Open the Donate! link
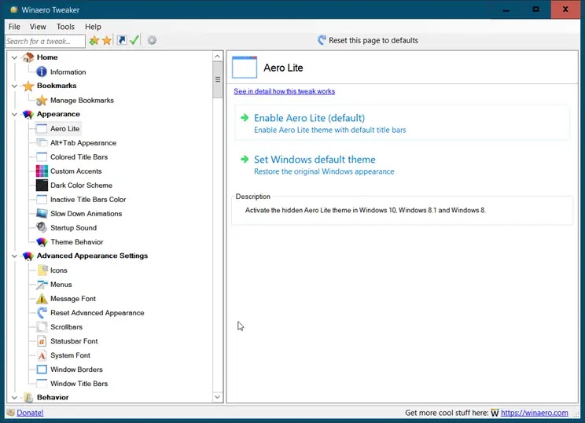Viewport: 585px width, 423px height. (x=30, y=413)
